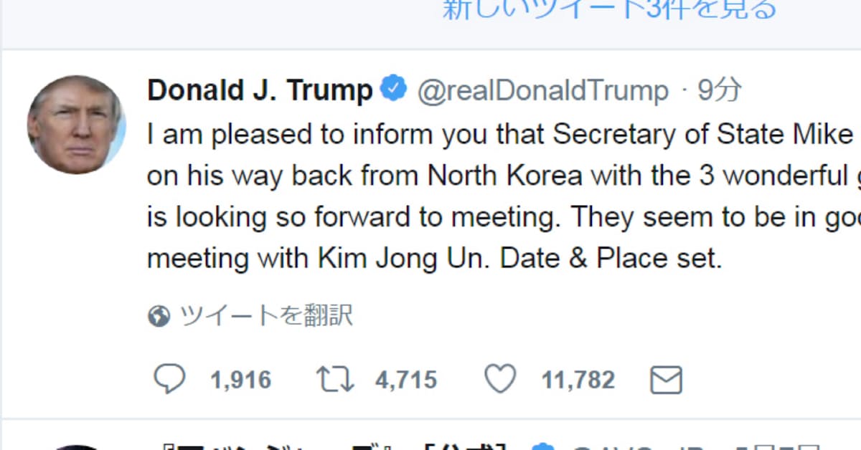861x450 pixels.
Task: Click the envelope direct message icon
Action: click(x=665, y=380)
